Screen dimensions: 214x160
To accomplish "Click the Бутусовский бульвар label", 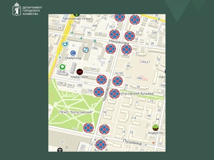I will 137,94.
